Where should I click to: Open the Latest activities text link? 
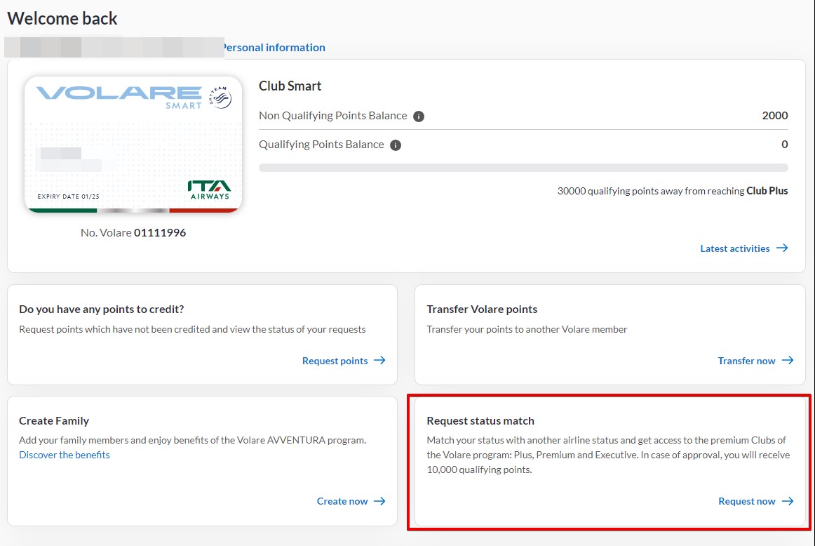coord(734,248)
